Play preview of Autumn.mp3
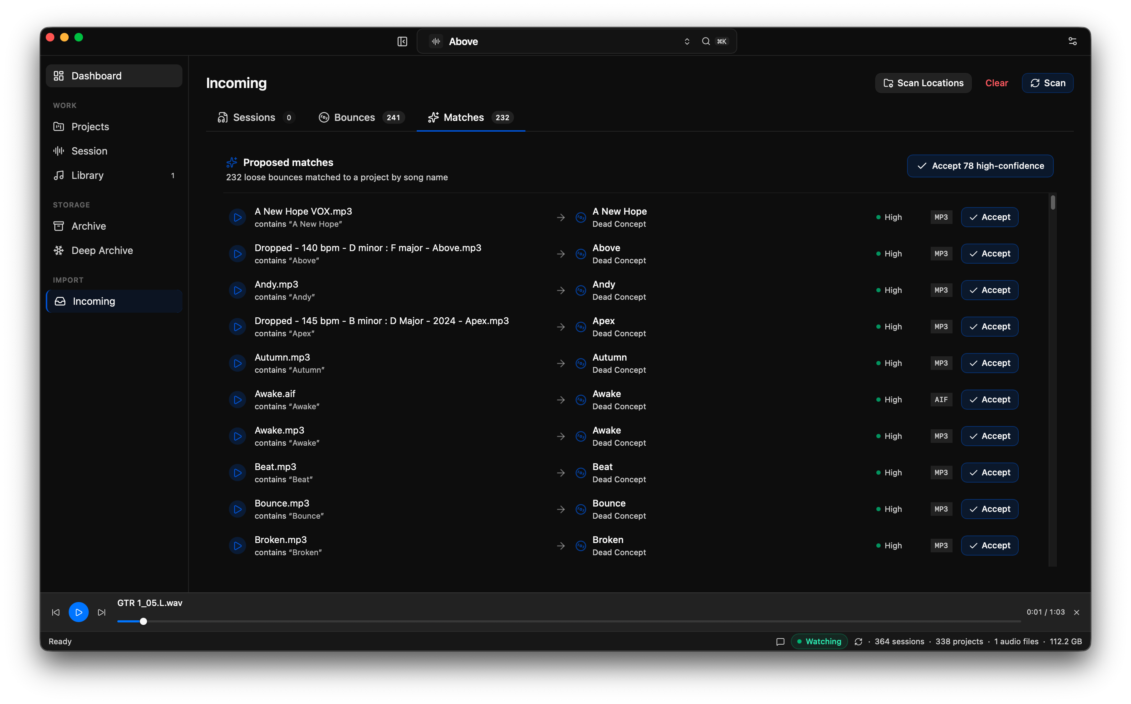Image resolution: width=1131 pixels, height=704 pixels. click(x=238, y=363)
